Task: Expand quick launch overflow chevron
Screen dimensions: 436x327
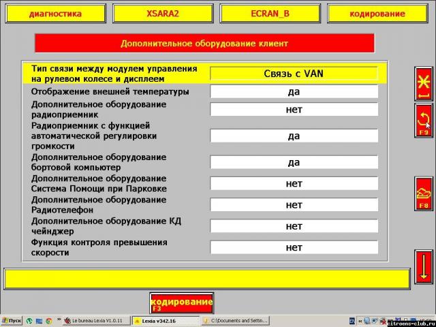Action: (x=59, y=320)
